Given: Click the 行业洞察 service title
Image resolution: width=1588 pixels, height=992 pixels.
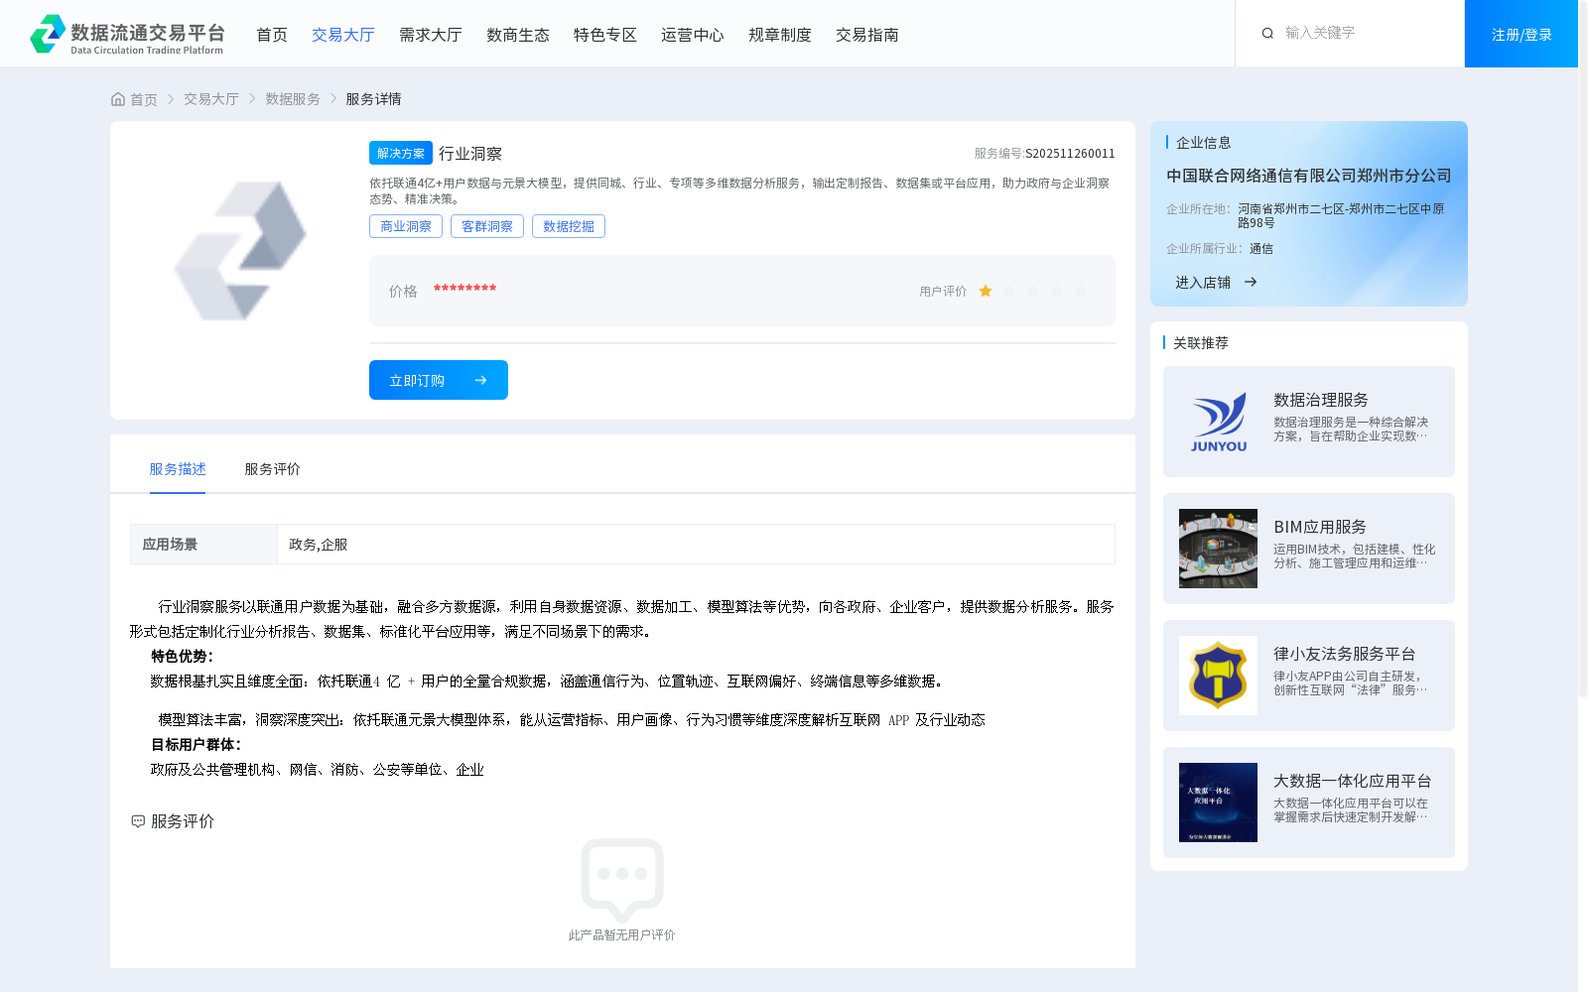Looking at the screenshot, I should point(470,154).
